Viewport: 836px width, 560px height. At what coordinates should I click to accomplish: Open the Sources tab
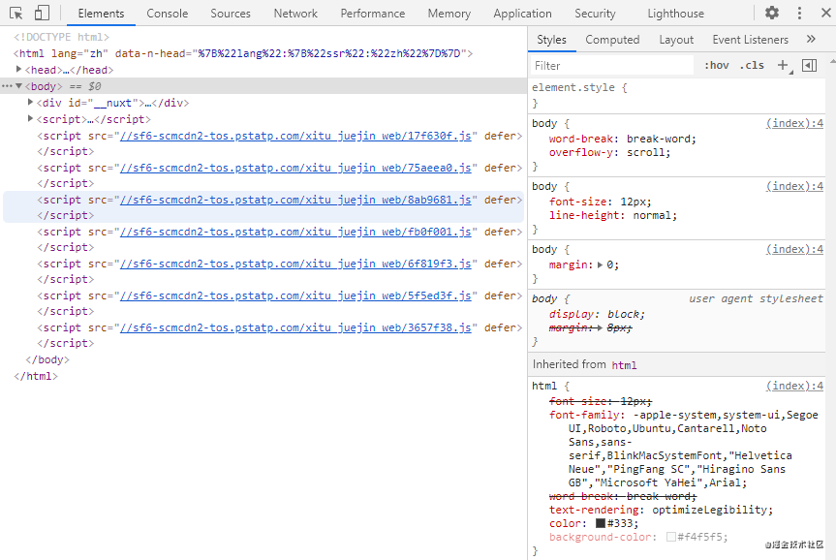231,14
